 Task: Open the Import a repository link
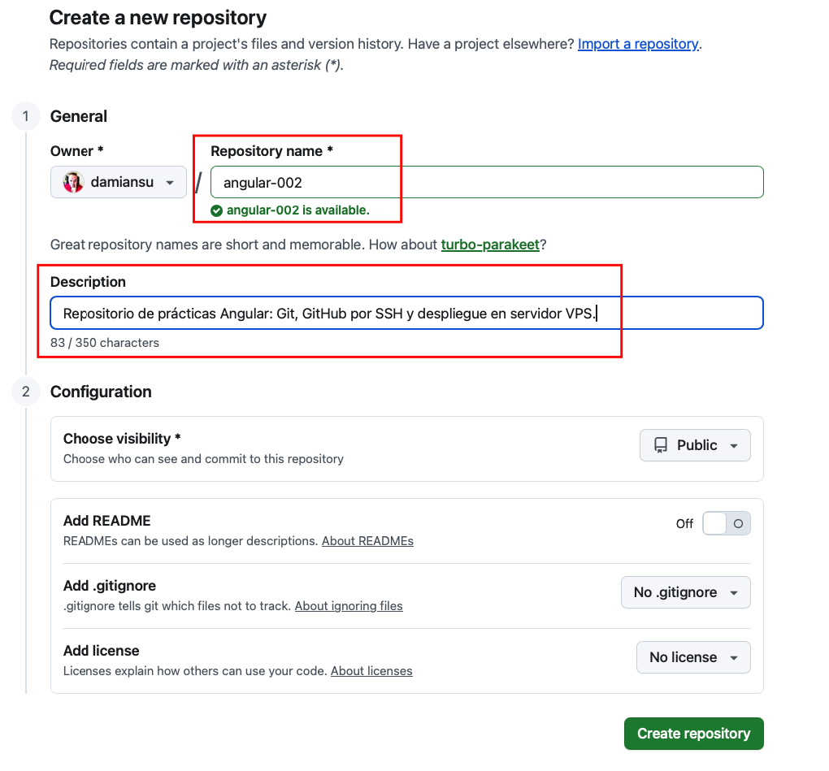[638, 44]
